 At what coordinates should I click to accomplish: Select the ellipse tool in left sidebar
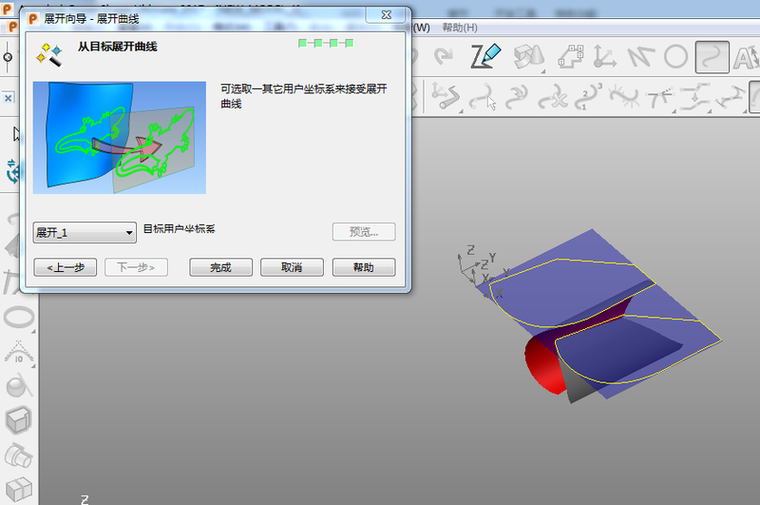pyautogui.click(x=19, y=318)
